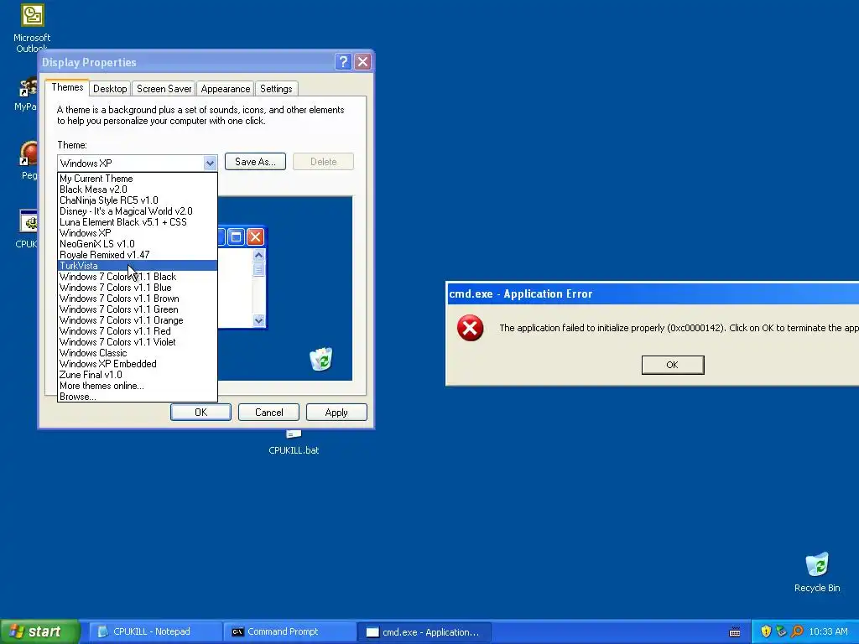Click the keyboard icon on the taskbar
The height and width of the screenshot is (644, 859).
point(735,632)
